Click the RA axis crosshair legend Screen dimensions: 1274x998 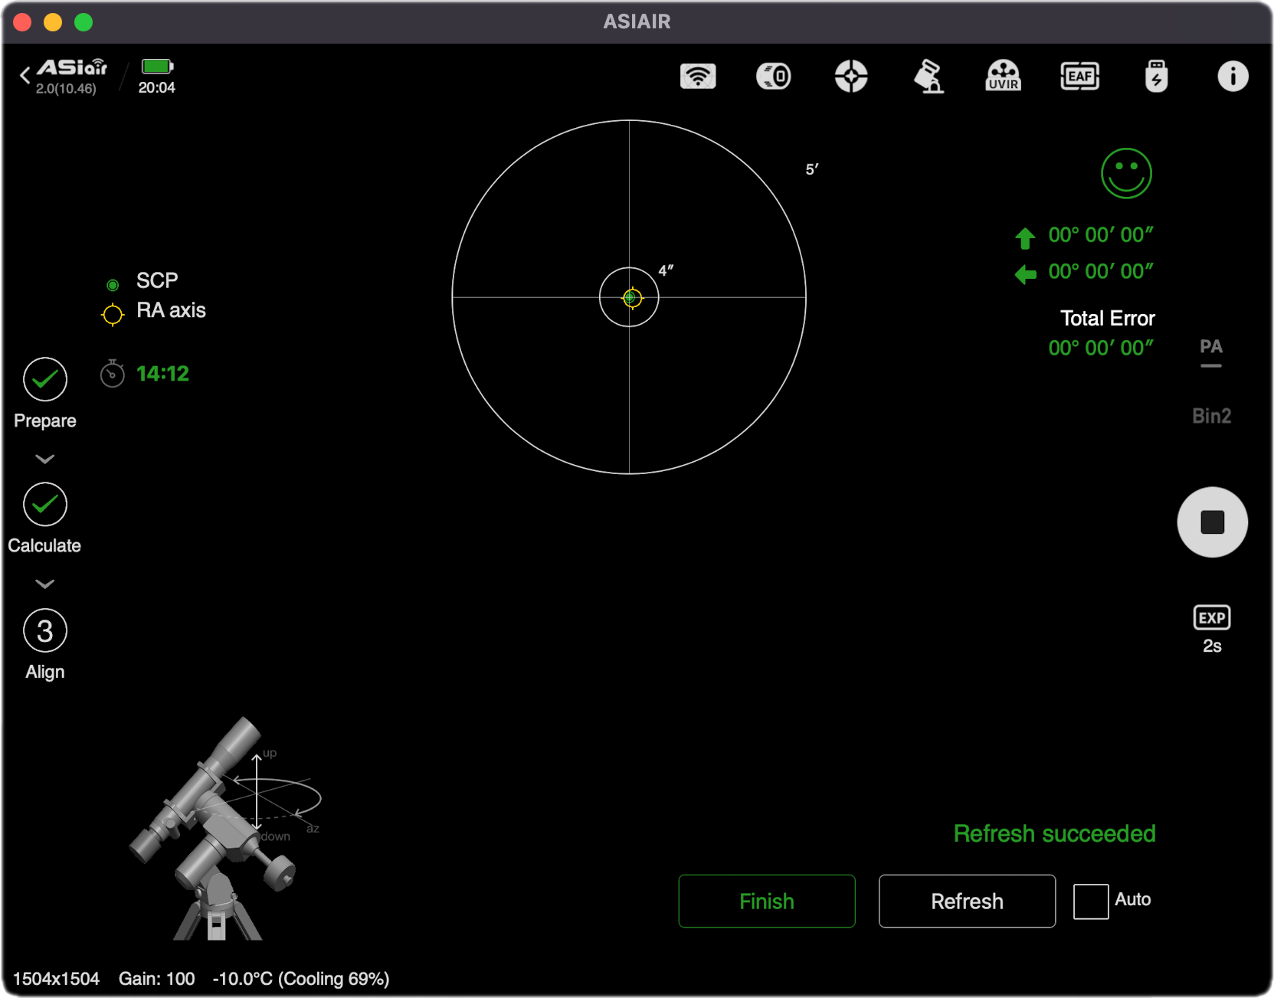(113, 314)
